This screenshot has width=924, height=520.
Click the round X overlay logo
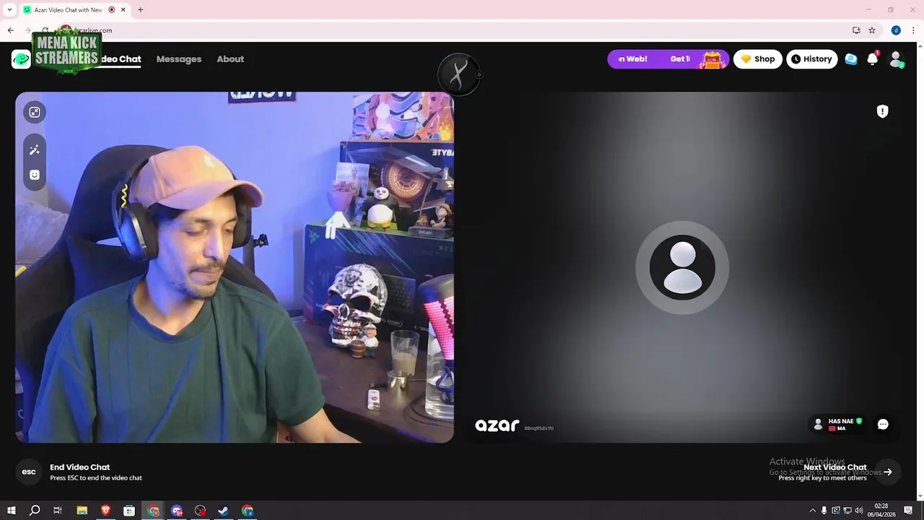point(459,74)
